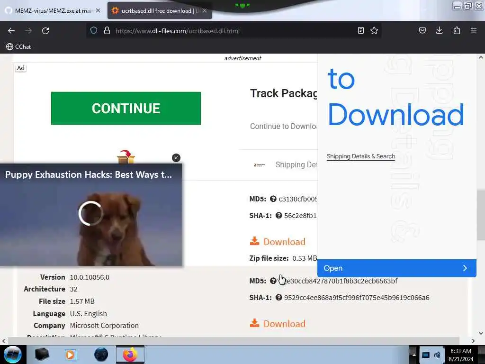Click the Shipping Details ad text

(x=296, y=164)
